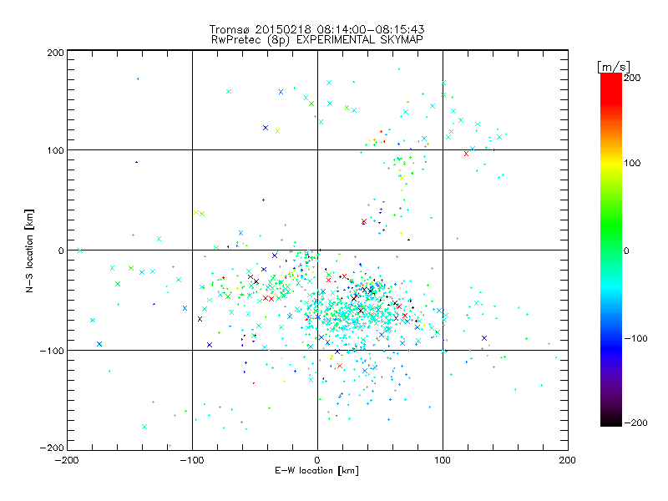Click the colorbar scale label '-100'

pos(635,338)
